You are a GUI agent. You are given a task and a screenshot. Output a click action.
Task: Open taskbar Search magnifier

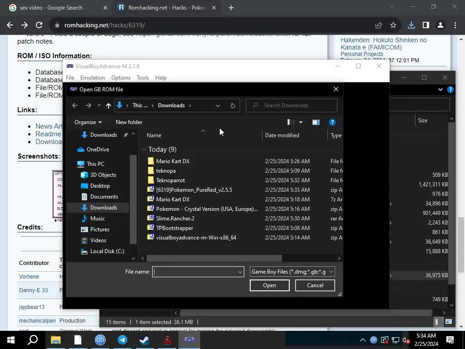pos(33,340)
